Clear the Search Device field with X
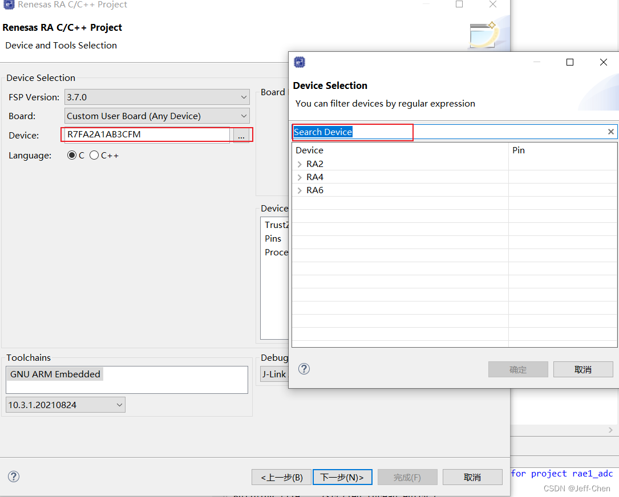Image resolution: width=619 pixels, height=497 pixels. click(610, 132)
